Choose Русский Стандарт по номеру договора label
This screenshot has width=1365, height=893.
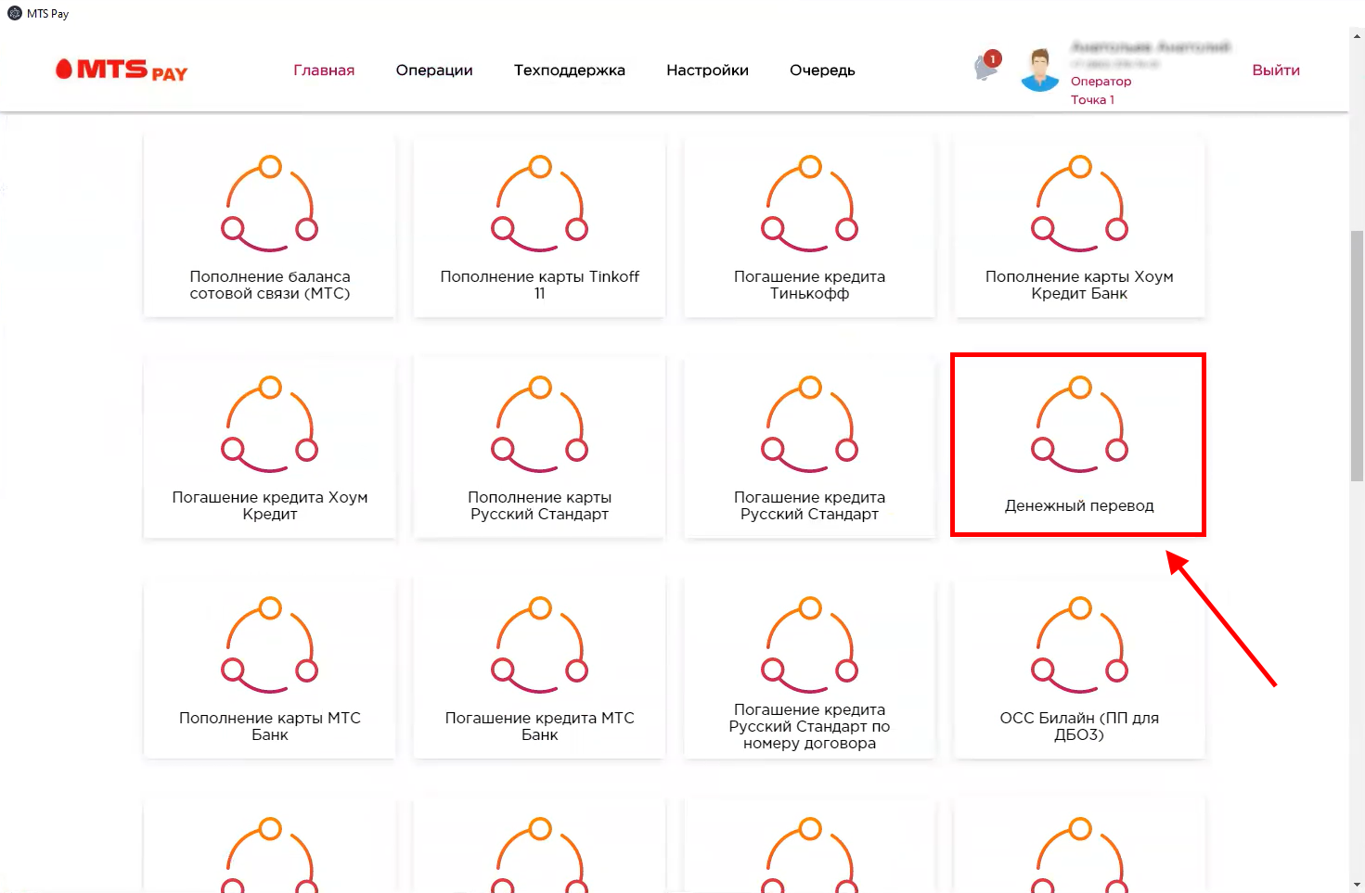810,726
